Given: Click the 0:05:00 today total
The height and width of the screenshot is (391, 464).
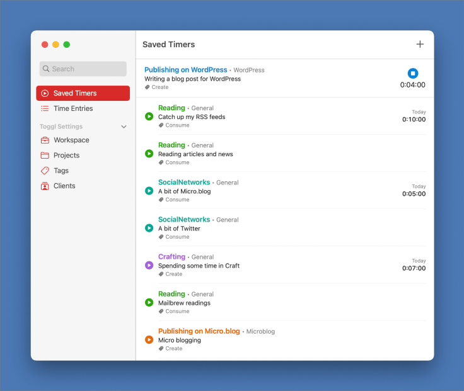Looking at the screenshot, I should 414,194.
